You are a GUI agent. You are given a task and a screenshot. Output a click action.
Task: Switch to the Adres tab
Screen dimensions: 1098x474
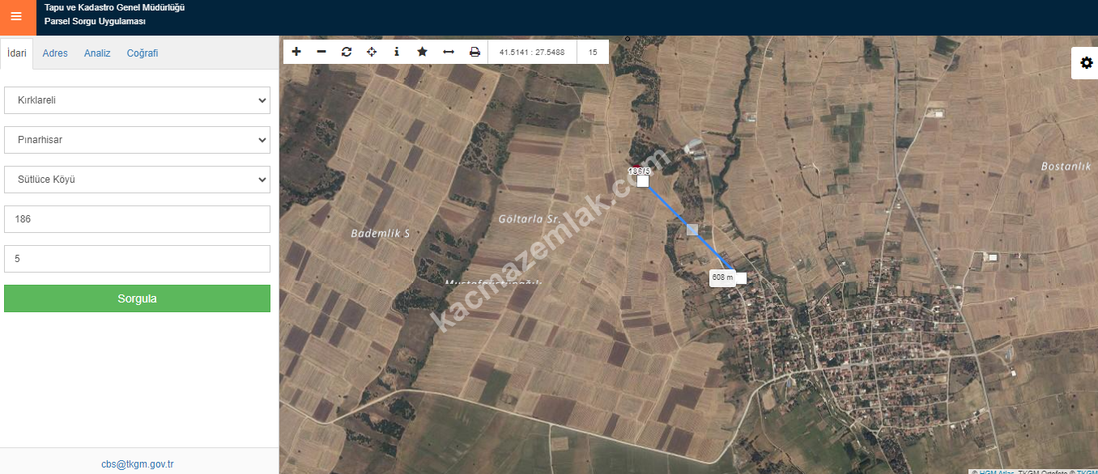click(55, 53)
